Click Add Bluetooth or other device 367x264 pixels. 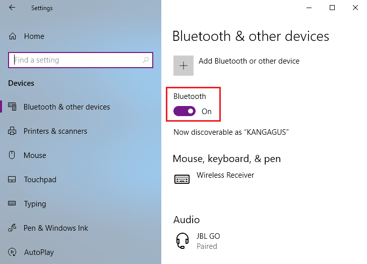[249, 61]
